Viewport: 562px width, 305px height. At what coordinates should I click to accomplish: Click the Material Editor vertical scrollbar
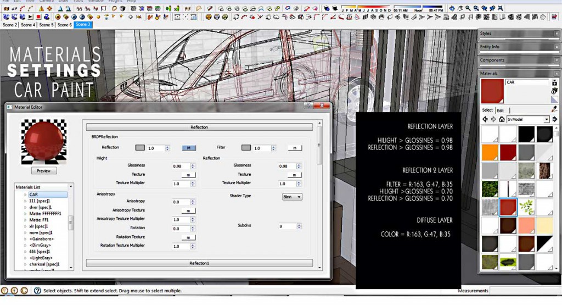pyautogui.click(x=319, y=195)
